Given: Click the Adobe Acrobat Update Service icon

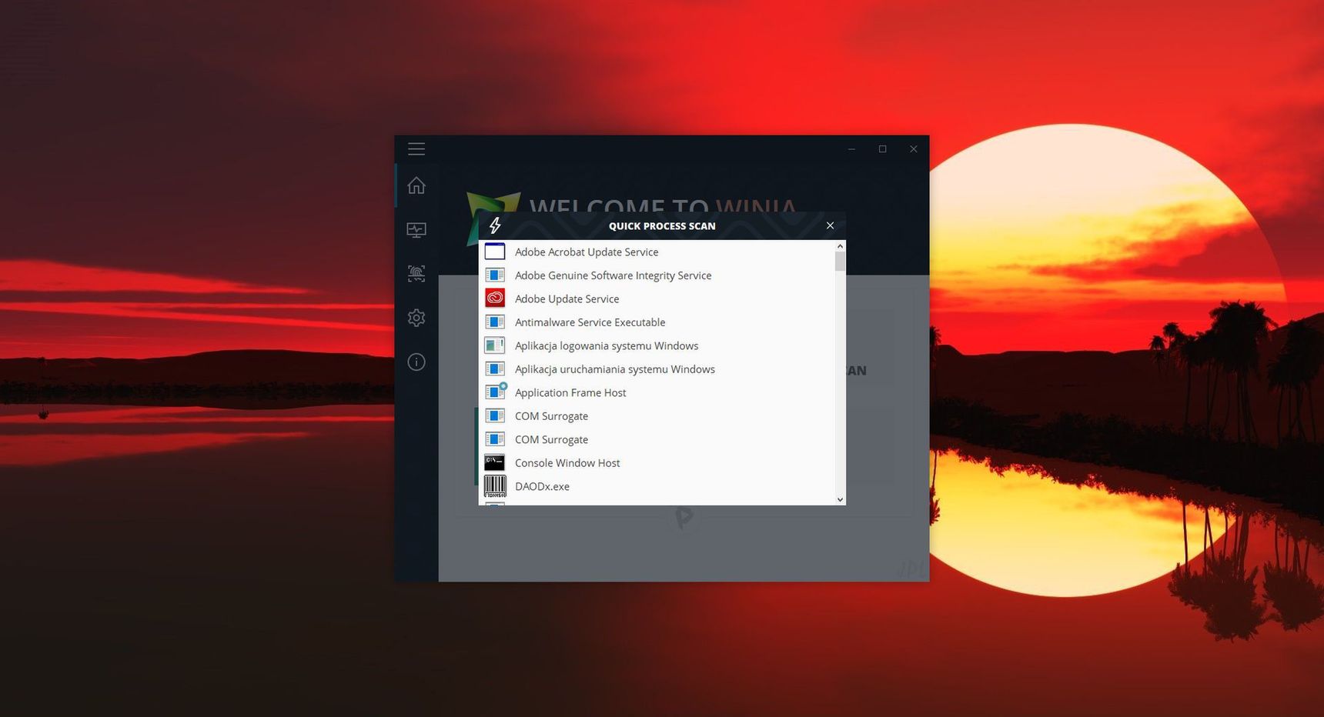Looking at the screenshot, I should [x=495, y=252].
